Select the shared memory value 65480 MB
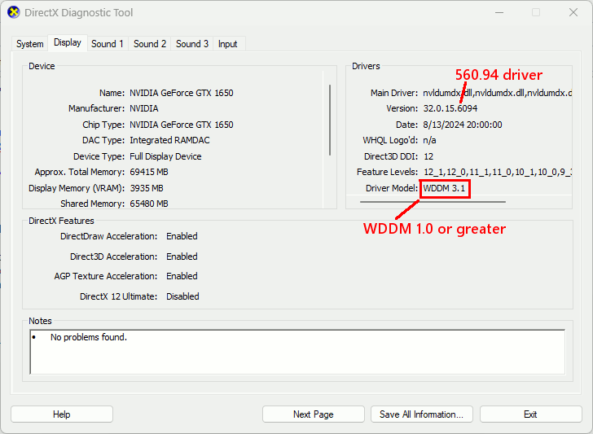Screen dimensions: 593x434 [x=149, y=204]
